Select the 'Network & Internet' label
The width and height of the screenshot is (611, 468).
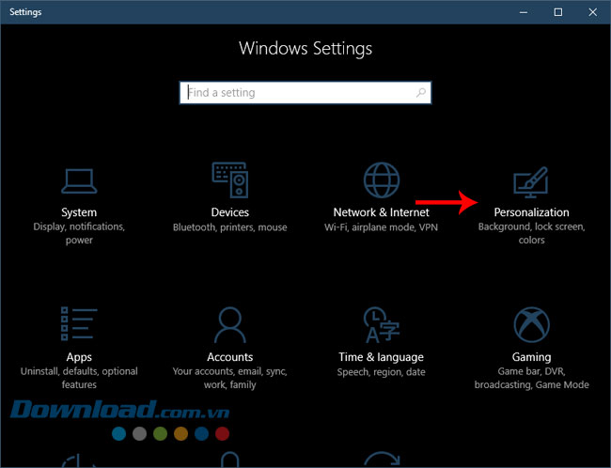coord(381,212)
